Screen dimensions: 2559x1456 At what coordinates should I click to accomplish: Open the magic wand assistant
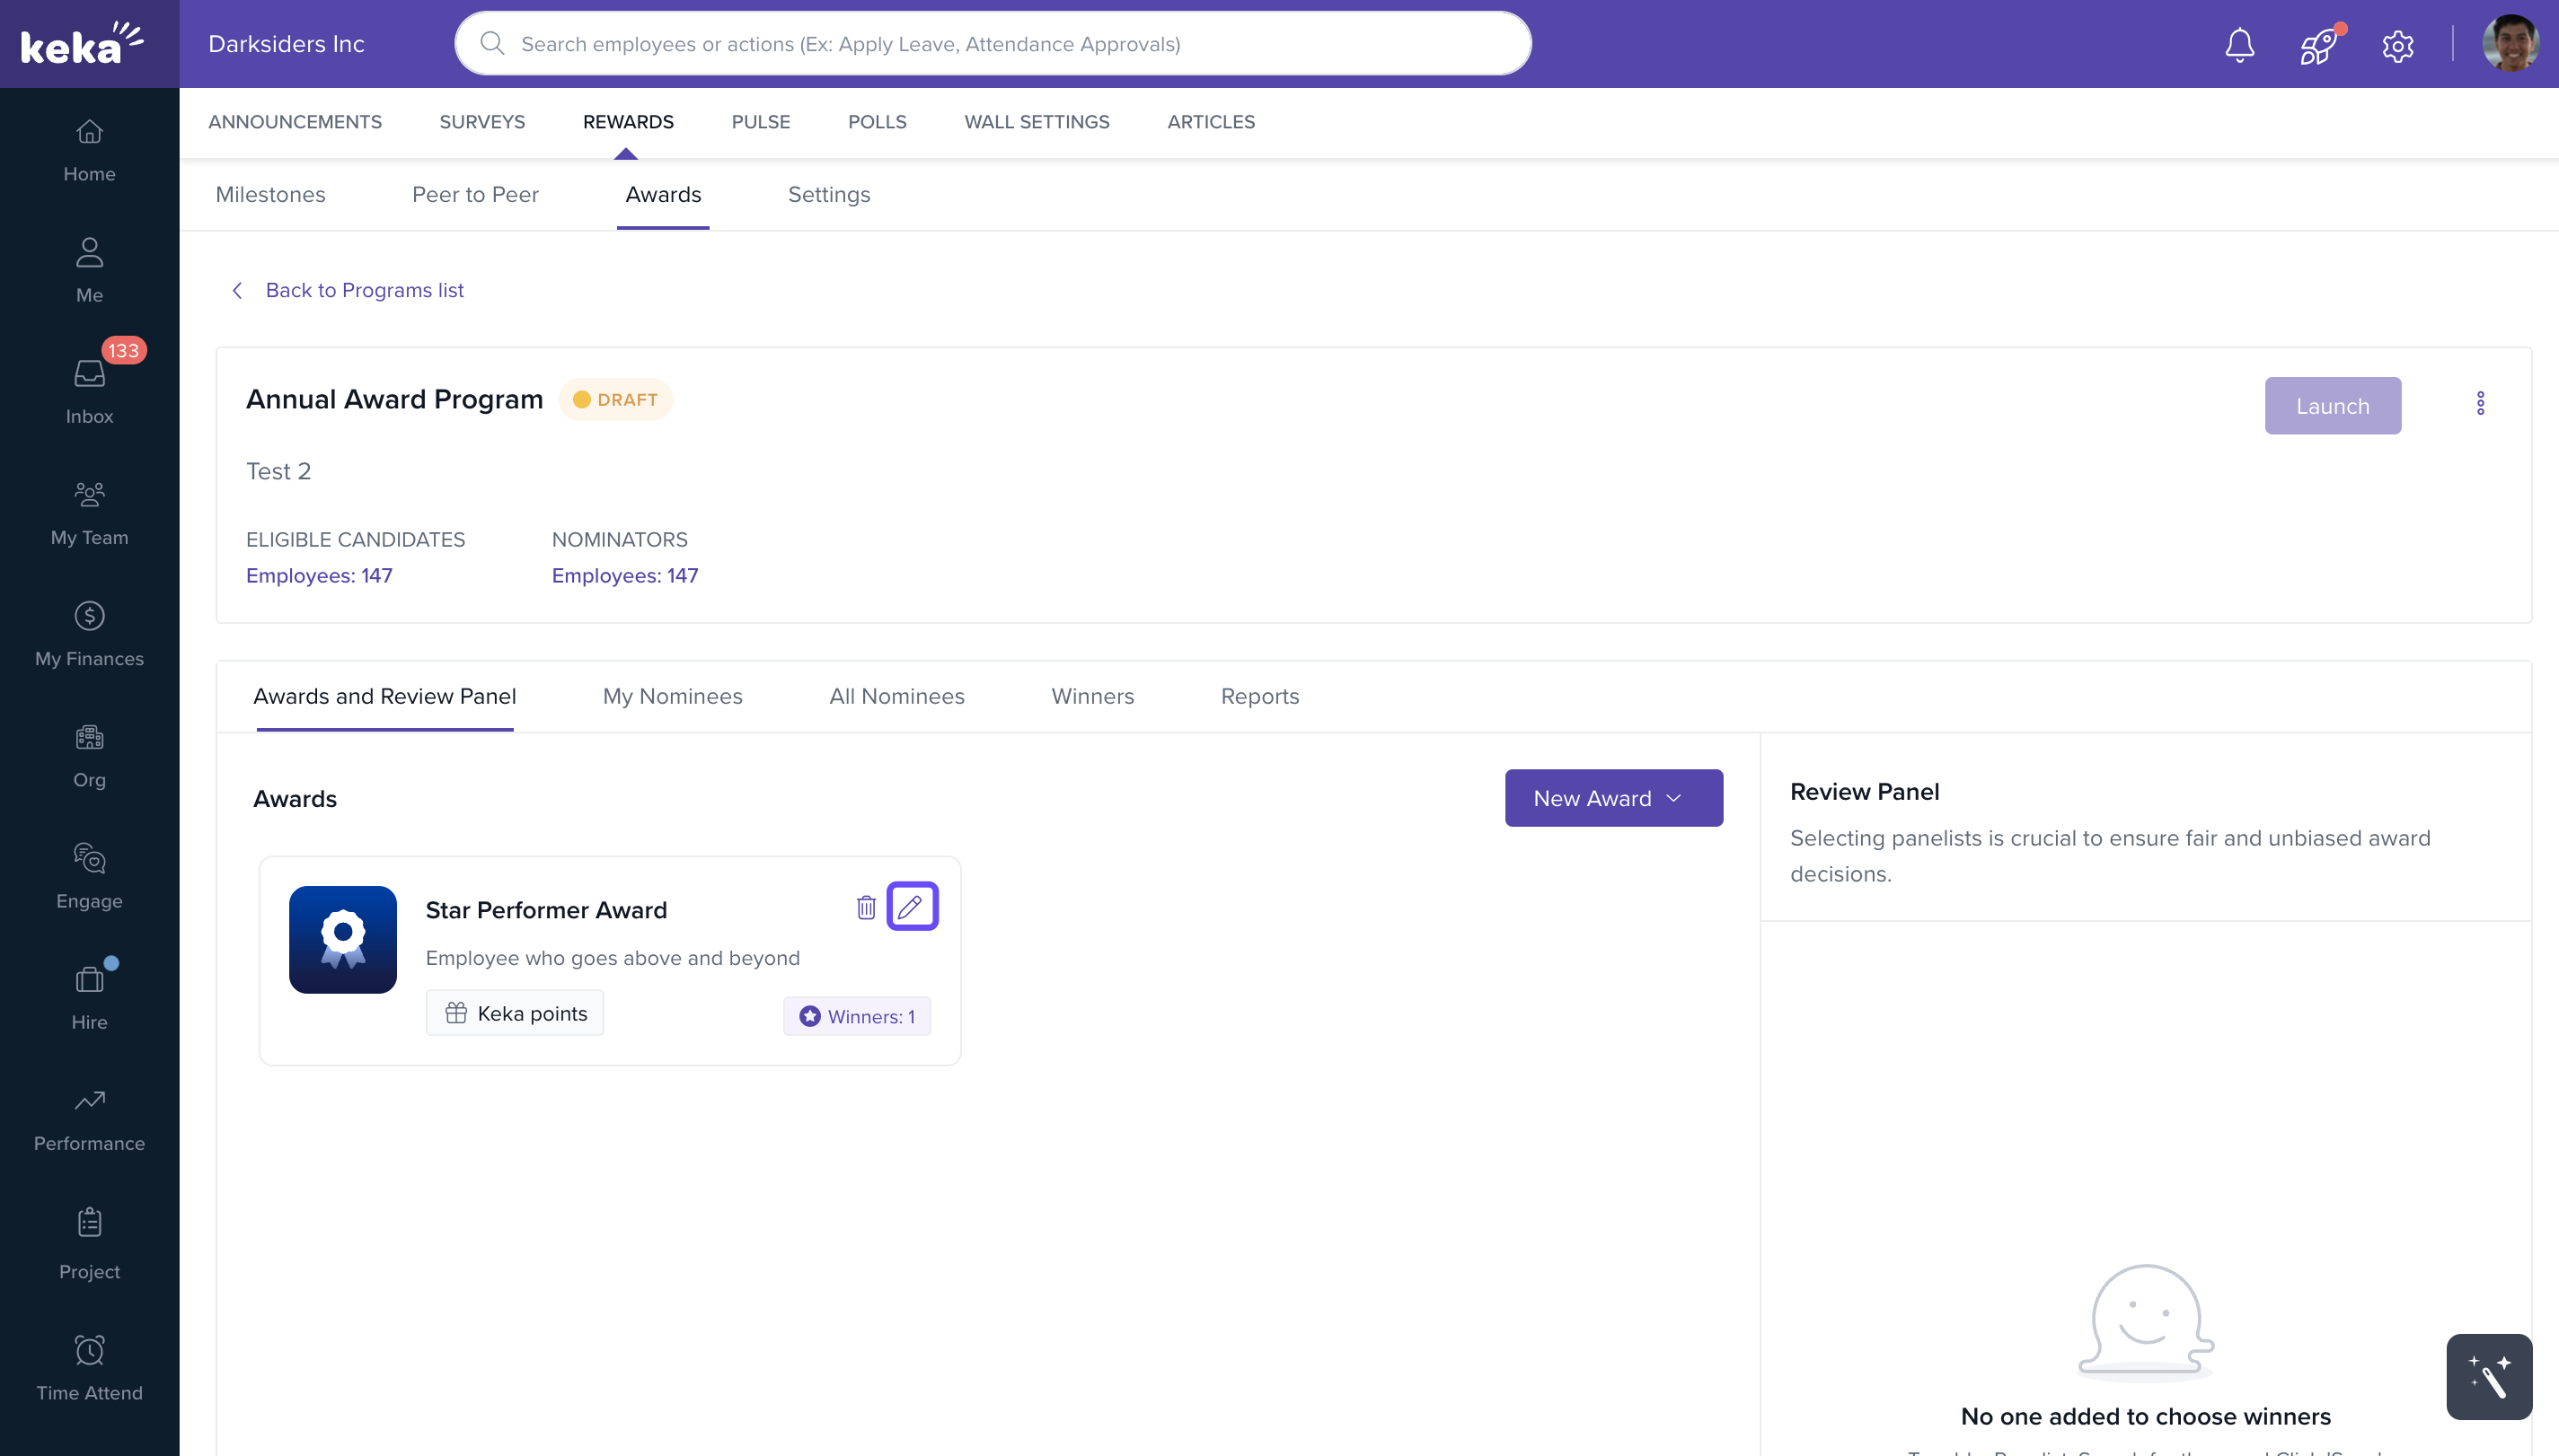tap(2488, 1376)
